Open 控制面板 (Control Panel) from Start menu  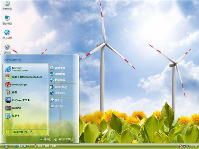click(x=60, y=87)
